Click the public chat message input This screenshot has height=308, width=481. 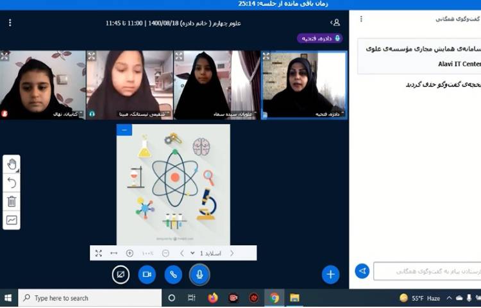[x=426, y=271]
